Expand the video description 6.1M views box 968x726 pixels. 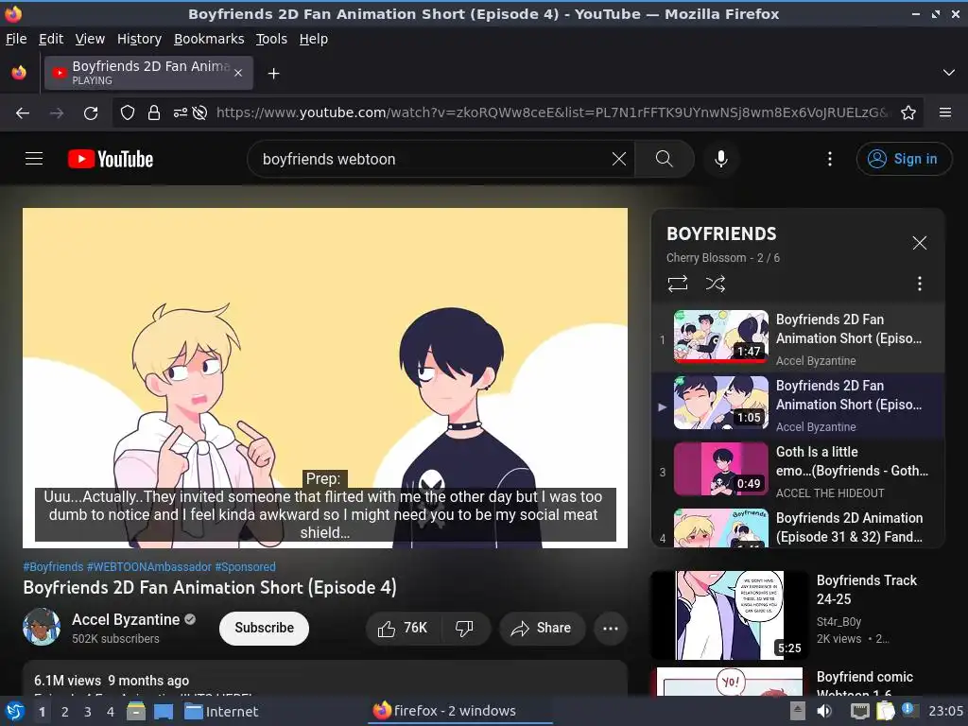click(325, 678)
